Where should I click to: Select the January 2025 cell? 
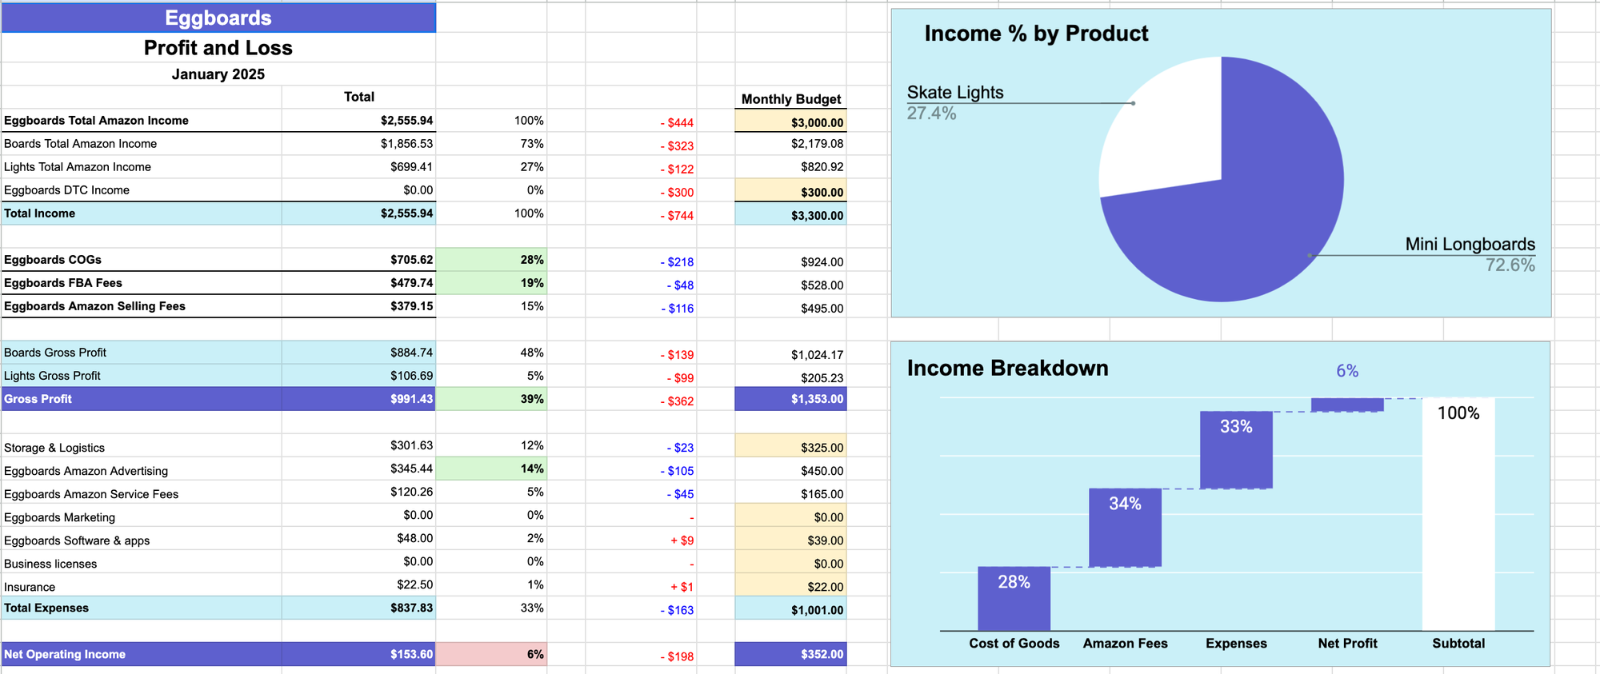pyautogui.click(x=218, y=74)
